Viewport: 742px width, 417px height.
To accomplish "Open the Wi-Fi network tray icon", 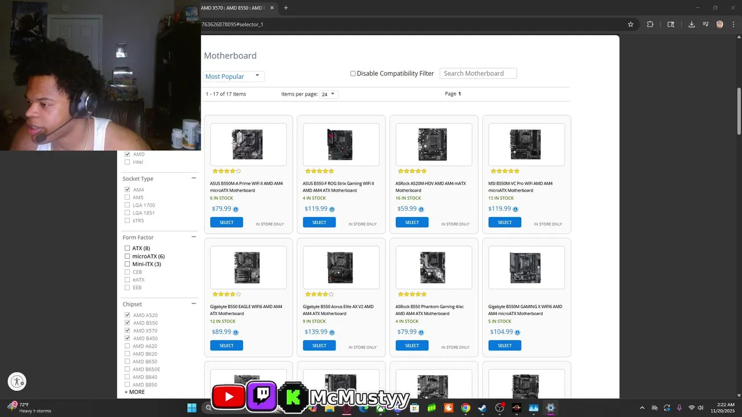I will (x=692, y=408).
